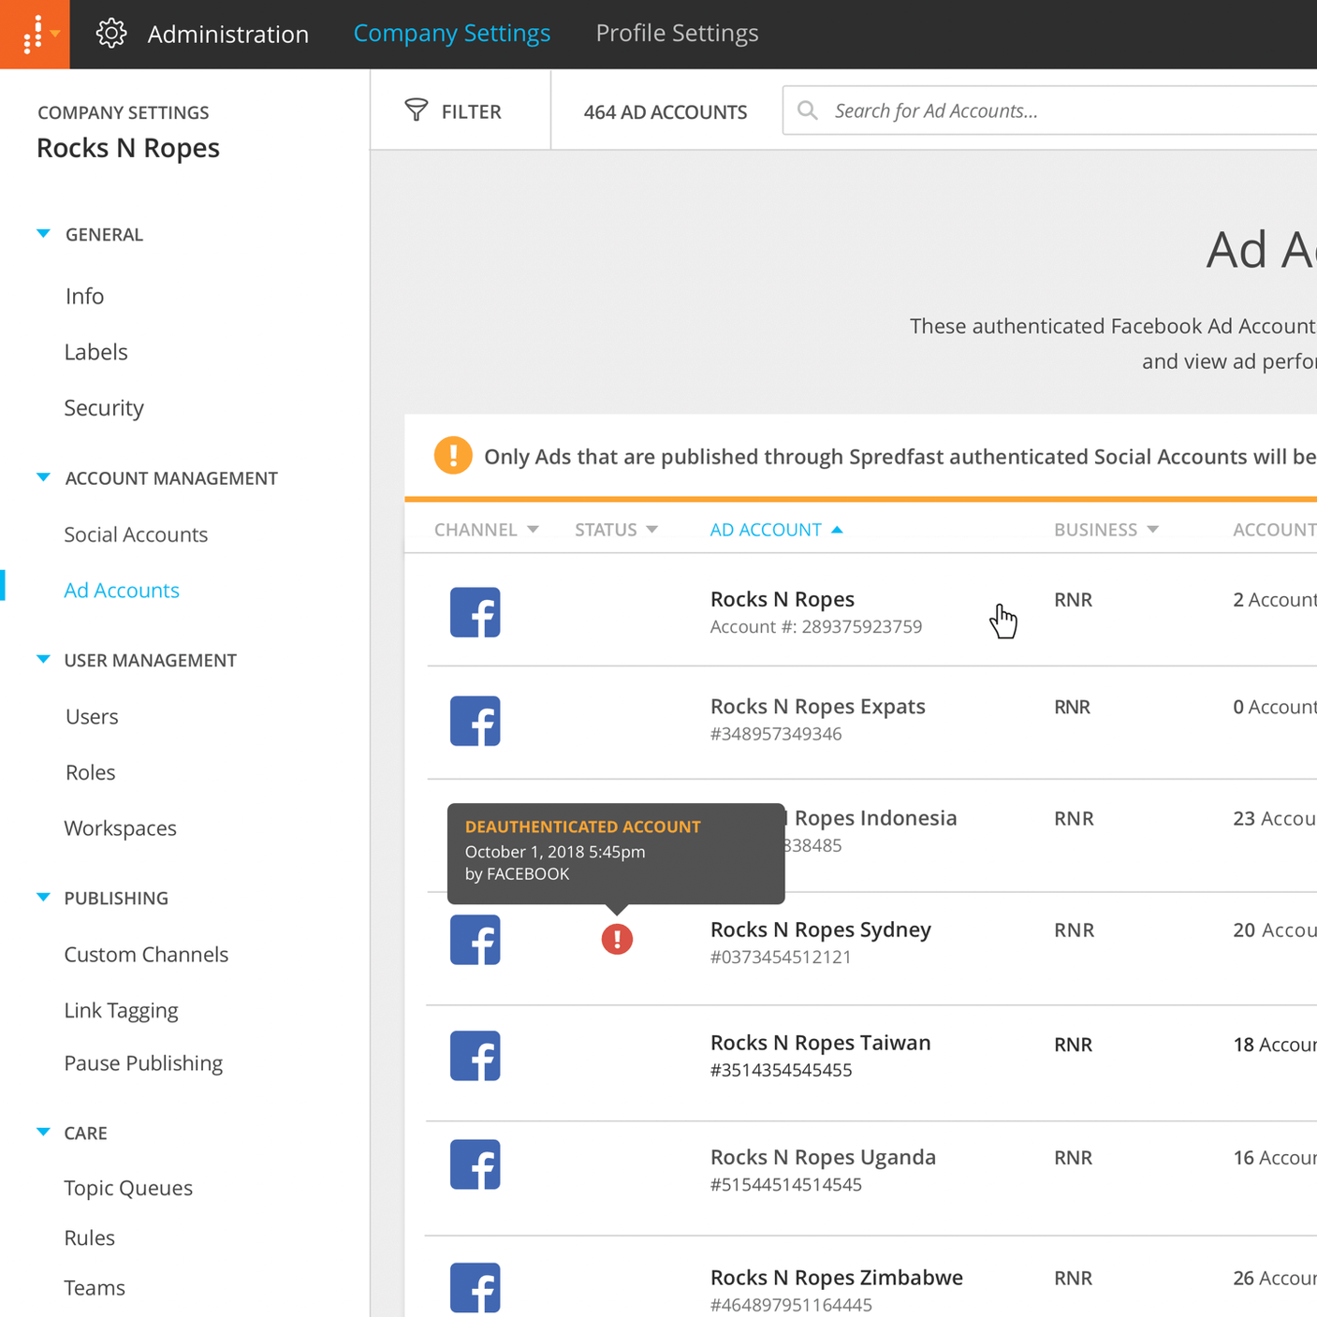Collapse the Care section

(x=43, y=1133)
